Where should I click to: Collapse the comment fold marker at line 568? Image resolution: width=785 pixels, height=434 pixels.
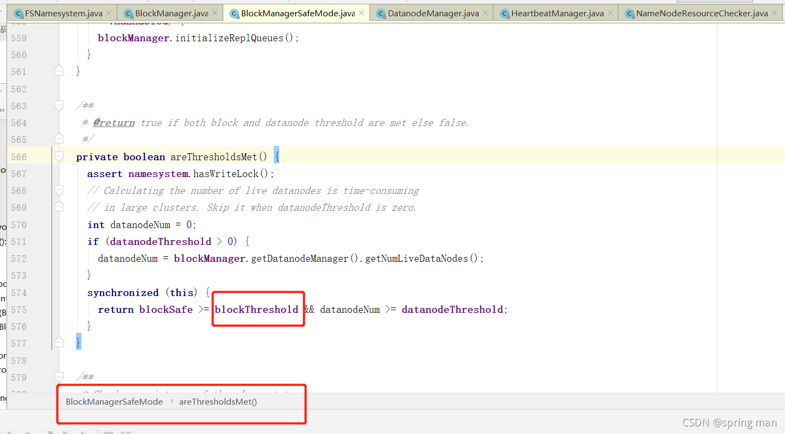coord(59,190)
